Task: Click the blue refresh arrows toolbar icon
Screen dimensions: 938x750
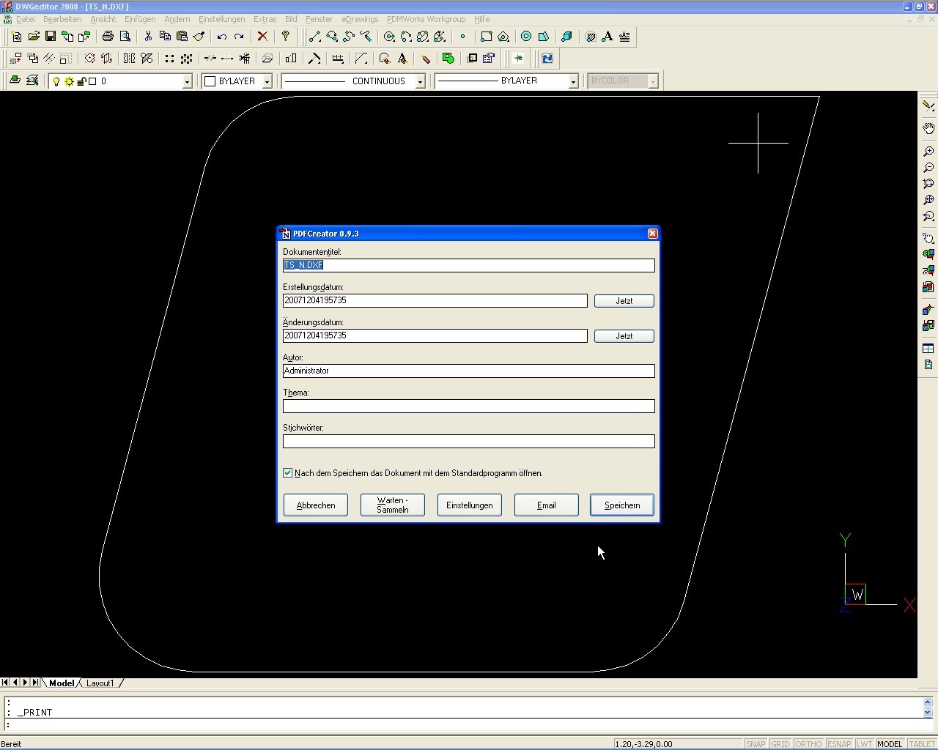Action: click(x=547, y=59)
